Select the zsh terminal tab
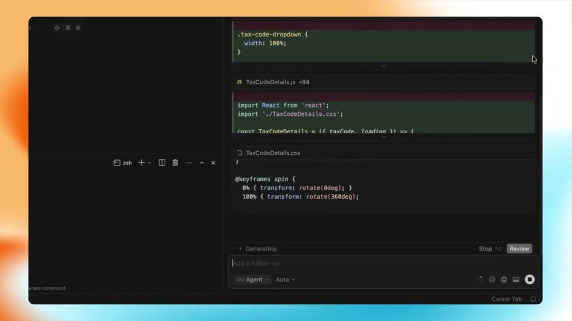 [x=127, y=163]
